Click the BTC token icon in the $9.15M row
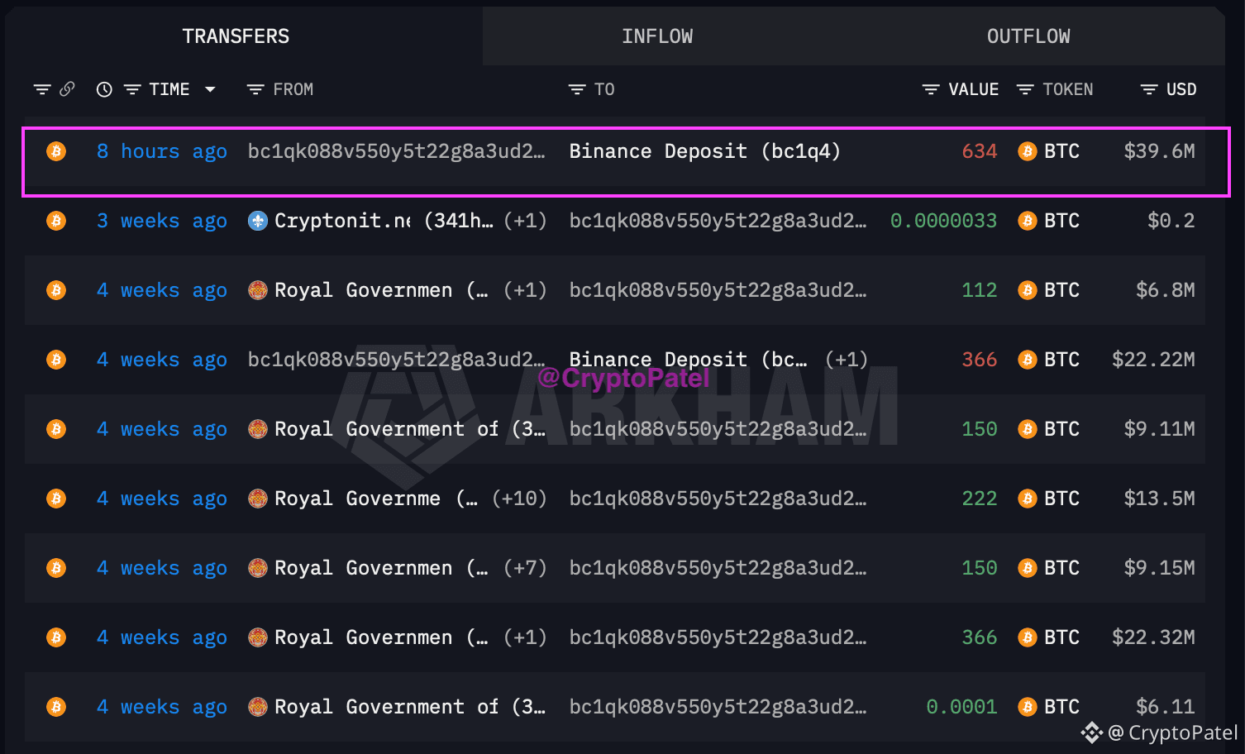This screenshot has width=1245, height=754. (x=1028, y=568)
